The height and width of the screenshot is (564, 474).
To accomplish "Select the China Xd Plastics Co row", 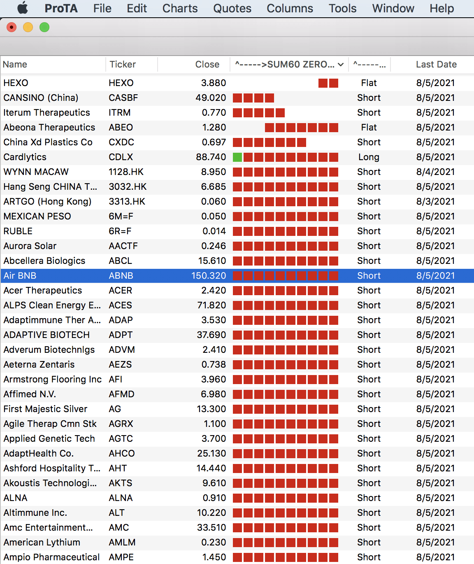I will (x=237, y=142).
